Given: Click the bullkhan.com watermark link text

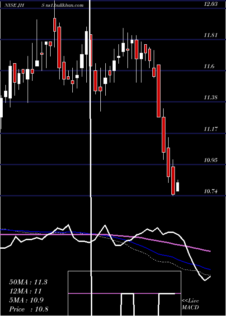Looking at the screenshot, I should click(62, 5).
